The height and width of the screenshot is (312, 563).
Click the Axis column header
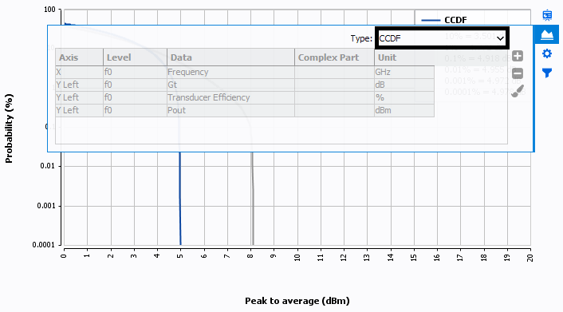[x=80, y=57]
